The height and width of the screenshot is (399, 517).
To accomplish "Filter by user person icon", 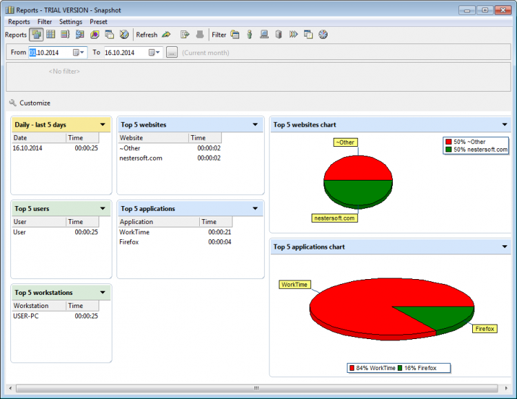I will (x=250, y=34).
